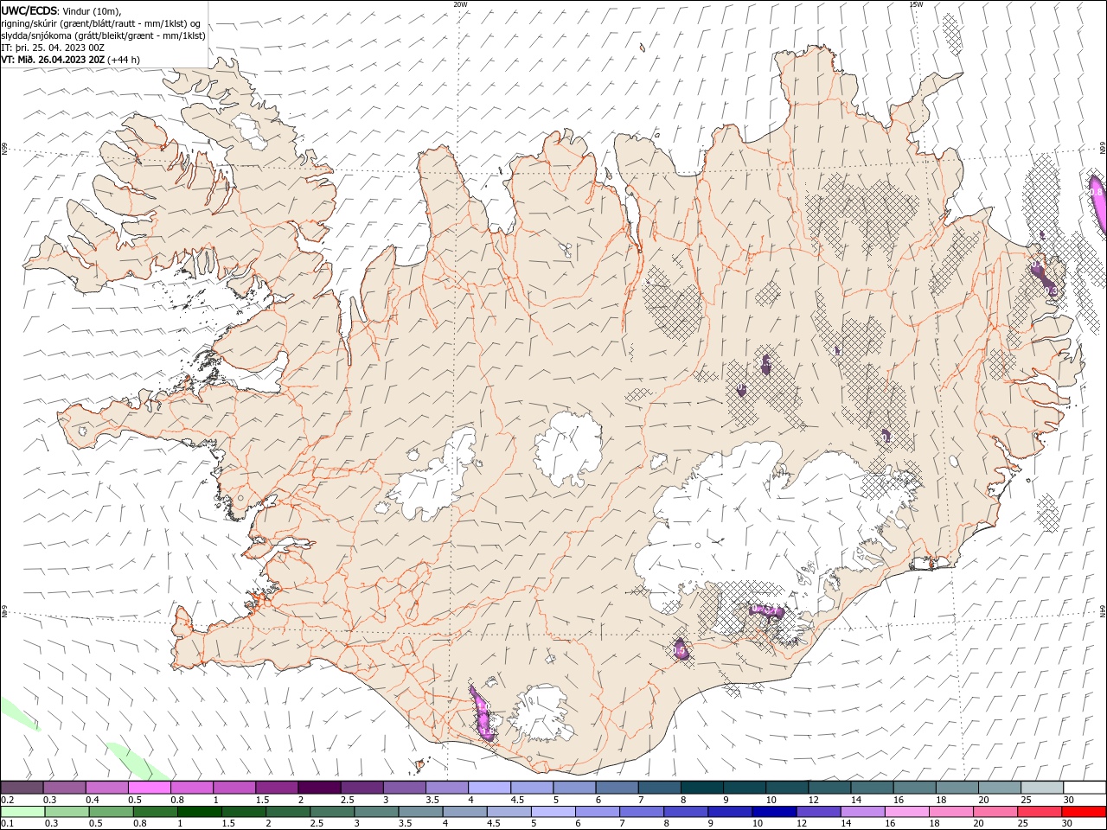Click the '0.5' labelled purple patch south of Vatnajökull
This screenshot has height=830, width=1107.
click(681, 649)
